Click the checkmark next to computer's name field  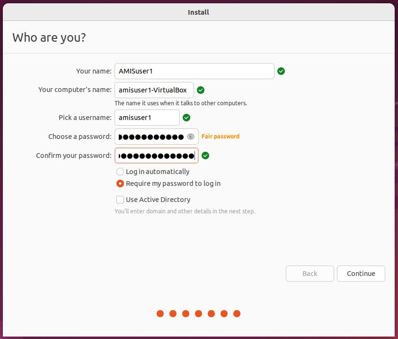pyautogui.click(x=200, y=90)
